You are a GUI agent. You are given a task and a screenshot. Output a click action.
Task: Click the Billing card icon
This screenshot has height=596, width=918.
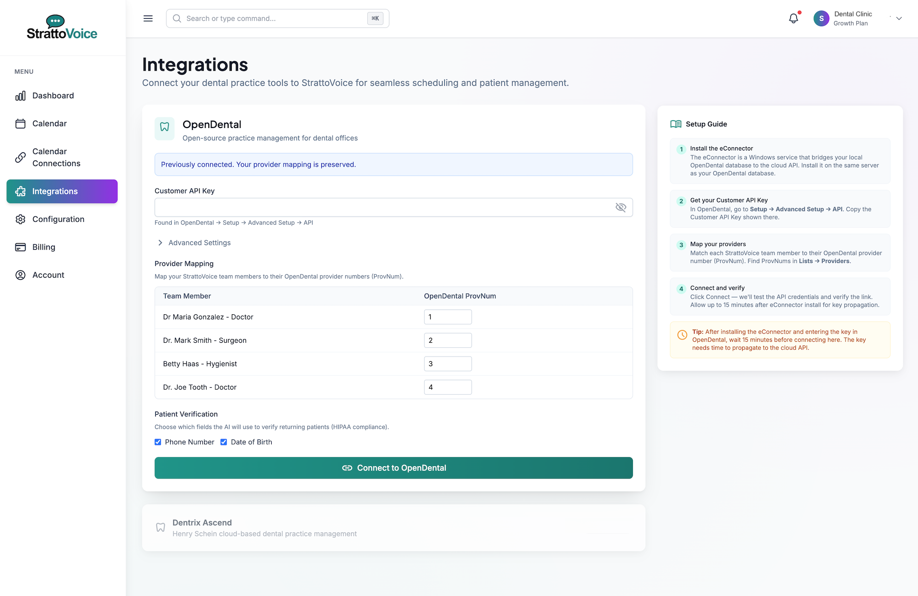(20, 247)
